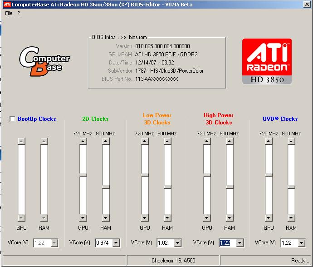Image resolution: width=313 pixels, height=267 pixels.
Task: Click the High Power 3D RAM slider thumb
Action: click(x=230, y=187)
